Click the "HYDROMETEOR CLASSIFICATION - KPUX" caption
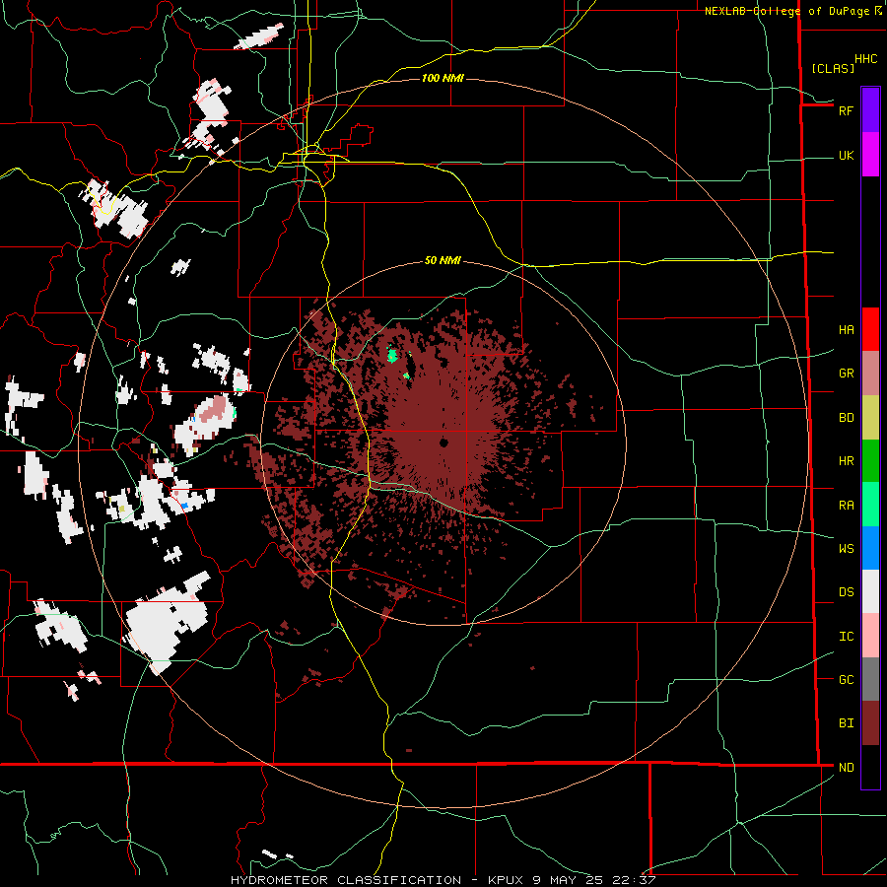This screenshot has width=887, height=887. tap(379, 880)
